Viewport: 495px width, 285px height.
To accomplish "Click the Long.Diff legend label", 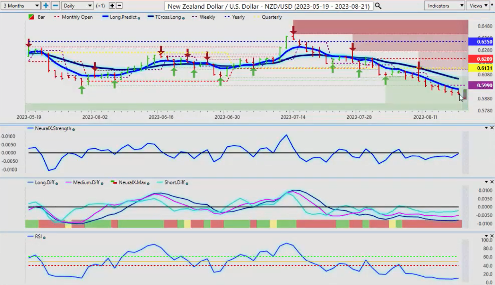I will [45, 182].
